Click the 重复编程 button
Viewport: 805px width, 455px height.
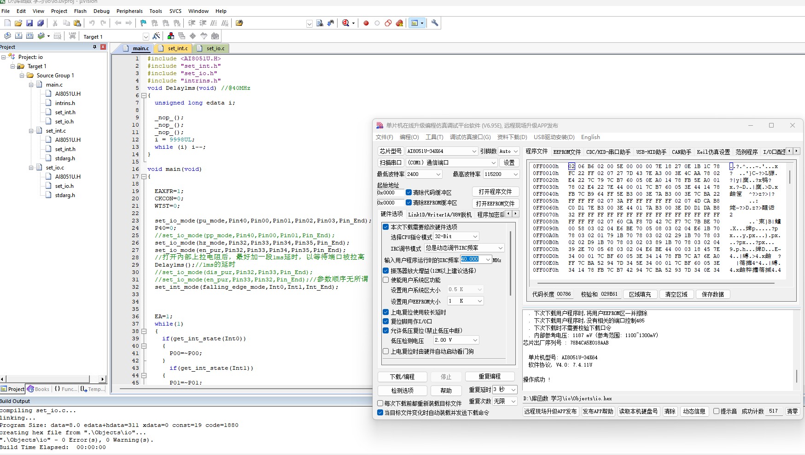(x=490, y=377)
